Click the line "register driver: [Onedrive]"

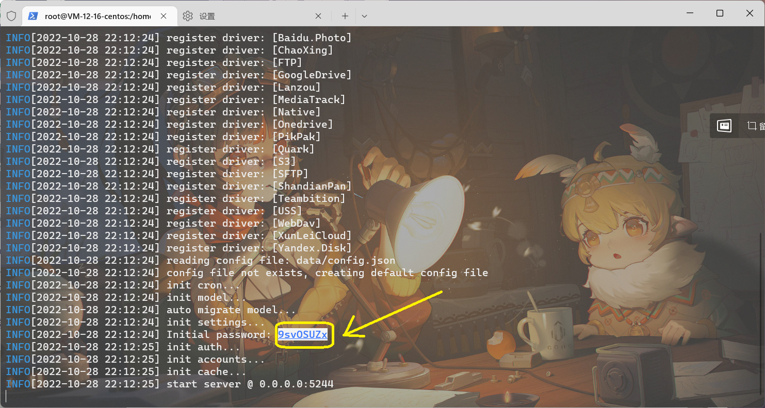[250, 125]
